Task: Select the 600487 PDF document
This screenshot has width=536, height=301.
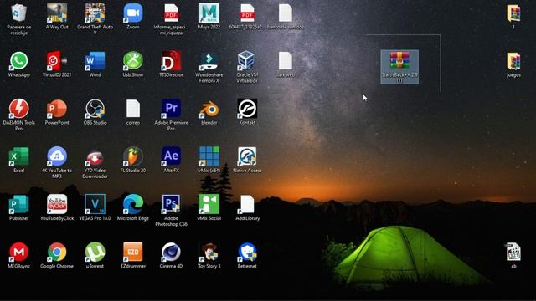Action: coord(247,13)
